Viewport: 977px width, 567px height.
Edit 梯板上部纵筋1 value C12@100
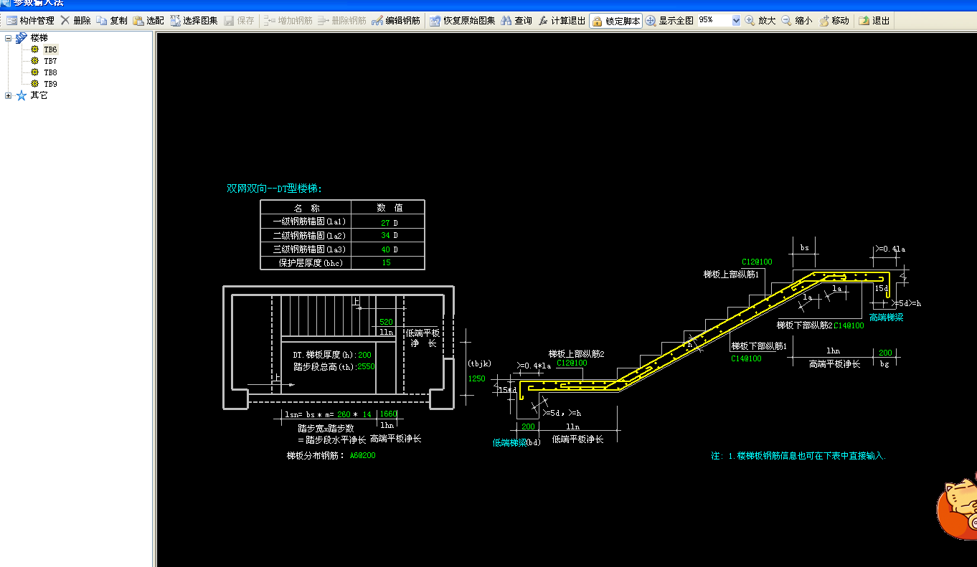pyautogui.click(x=757, y=262)
